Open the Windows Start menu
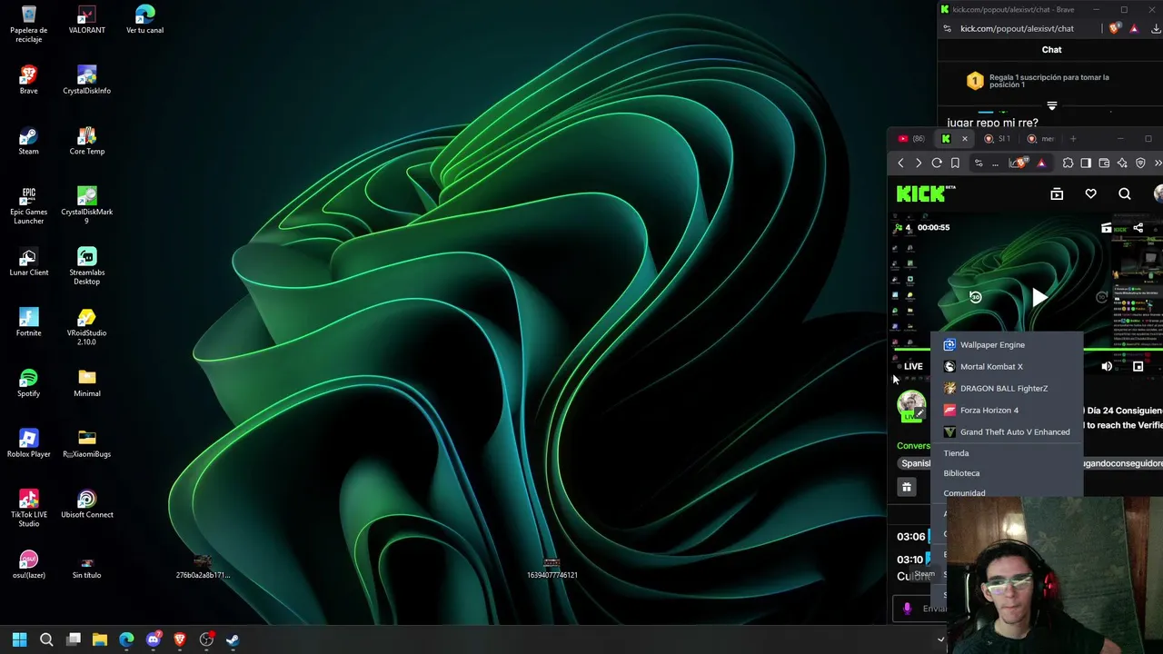Screen dimensions: 1163x654 click(19, 639)
